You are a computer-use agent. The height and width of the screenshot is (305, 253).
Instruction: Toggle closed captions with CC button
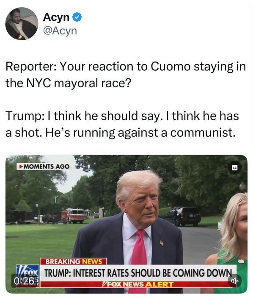click(235, 168)
